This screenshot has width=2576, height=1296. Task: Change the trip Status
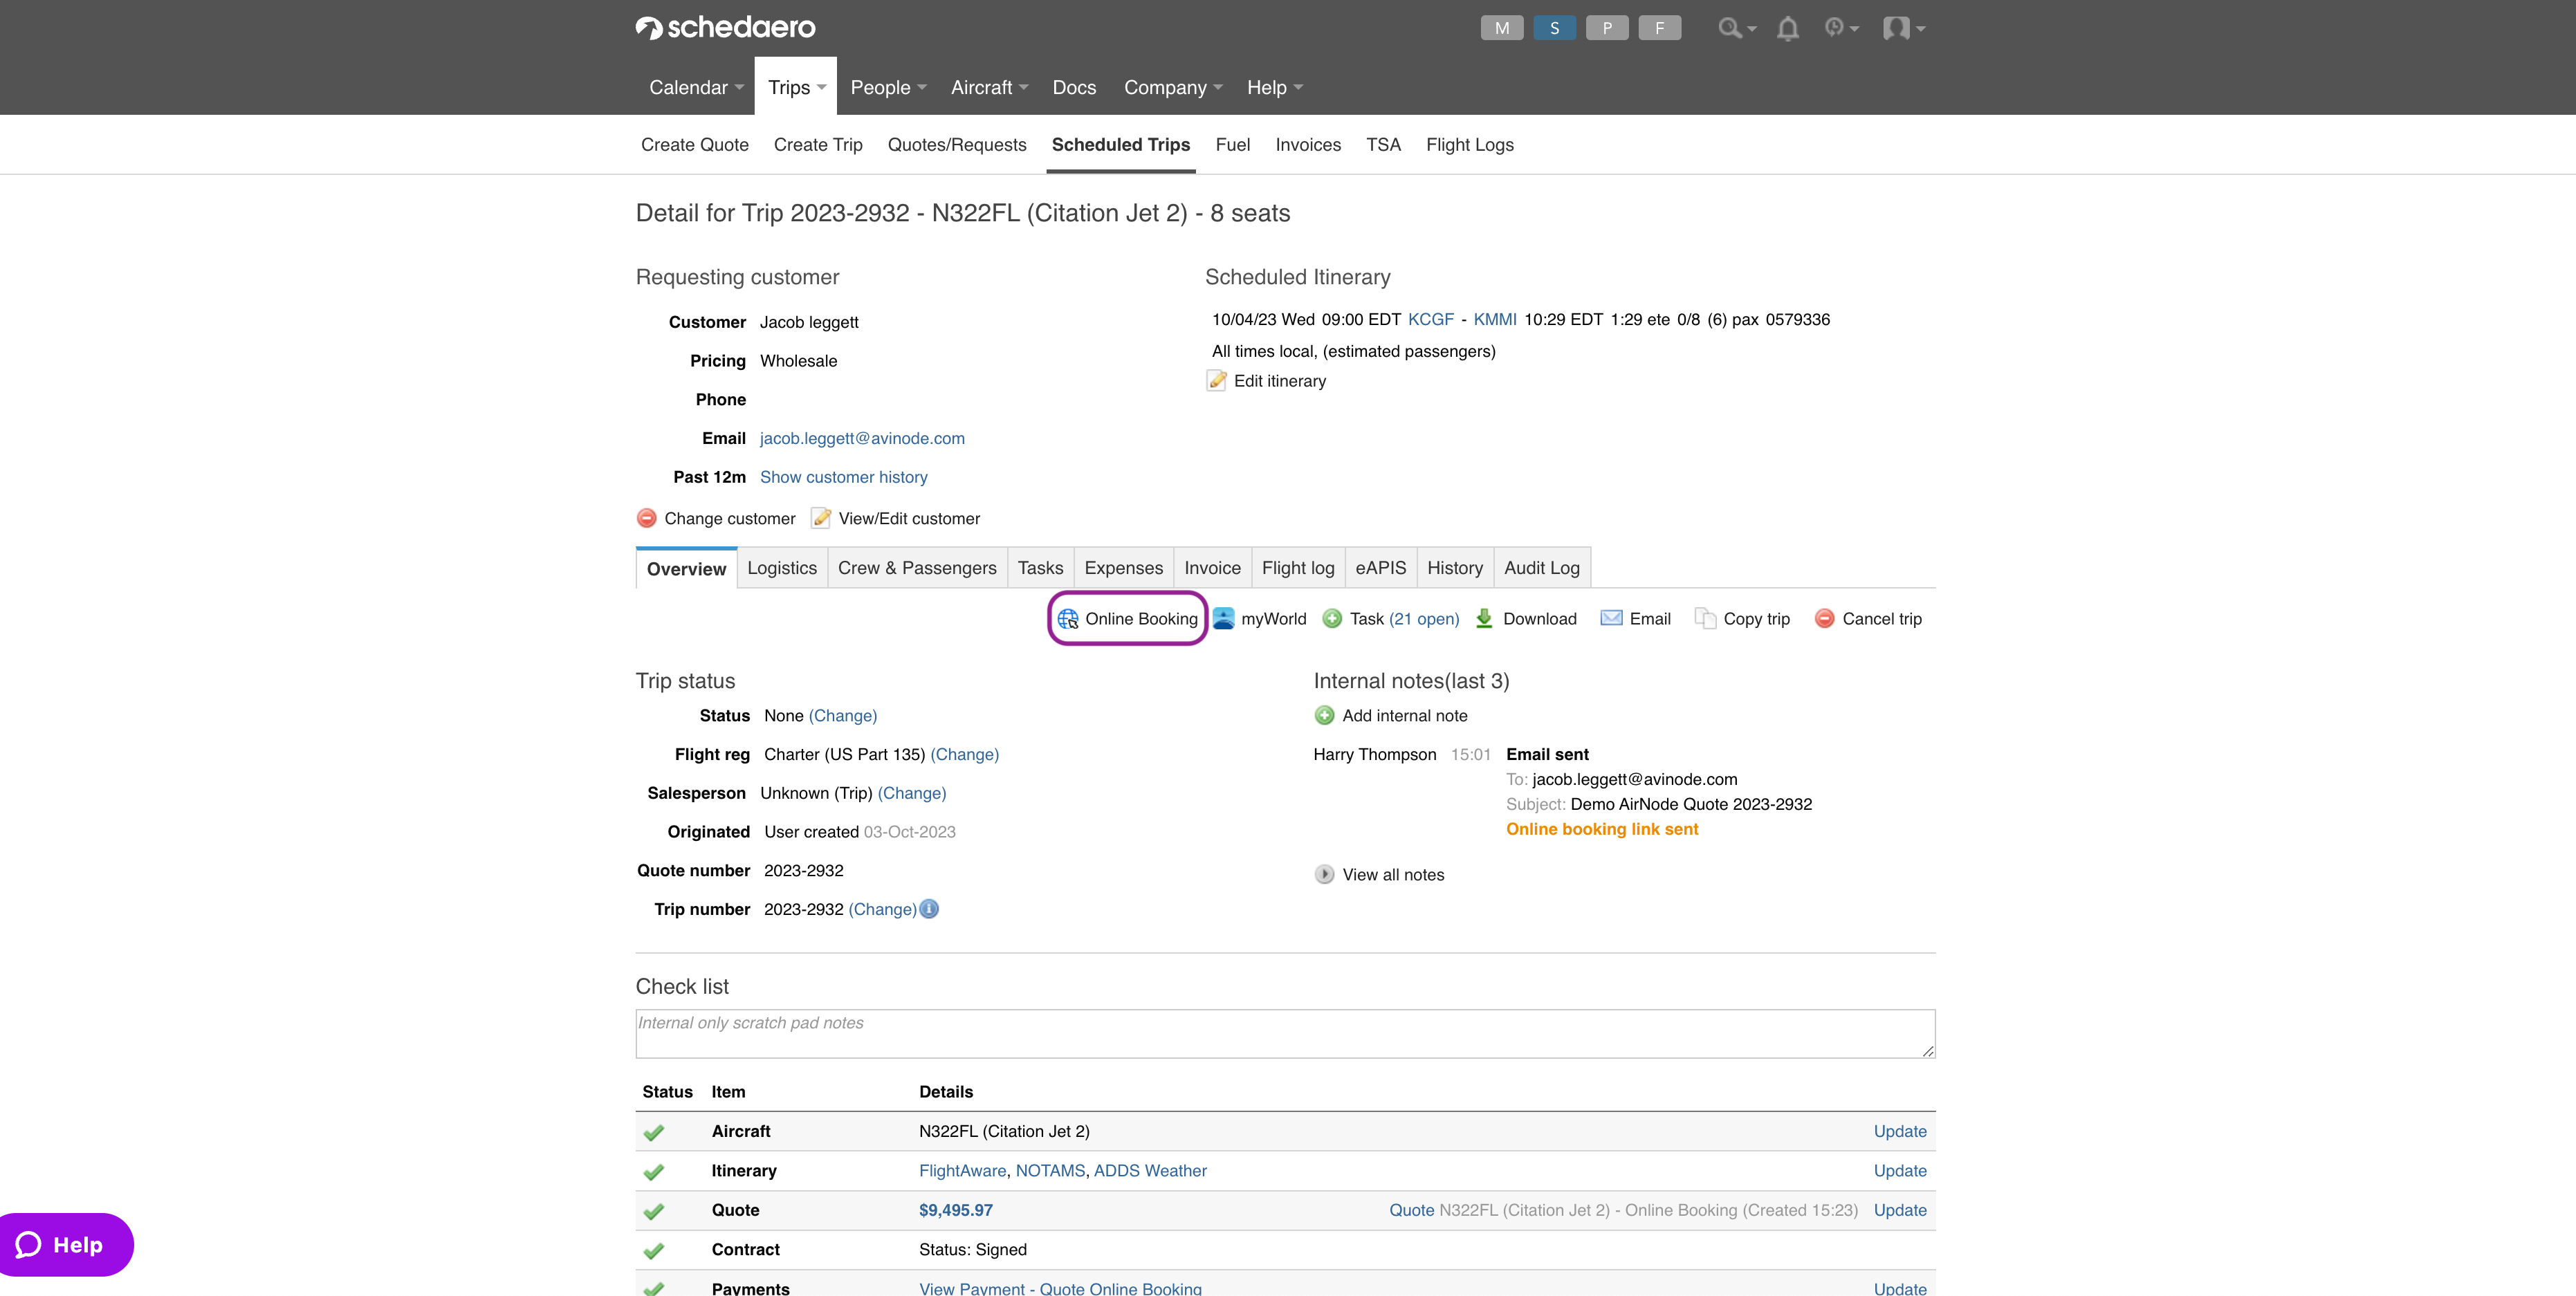pyautogui.click(x=843, y=716)
